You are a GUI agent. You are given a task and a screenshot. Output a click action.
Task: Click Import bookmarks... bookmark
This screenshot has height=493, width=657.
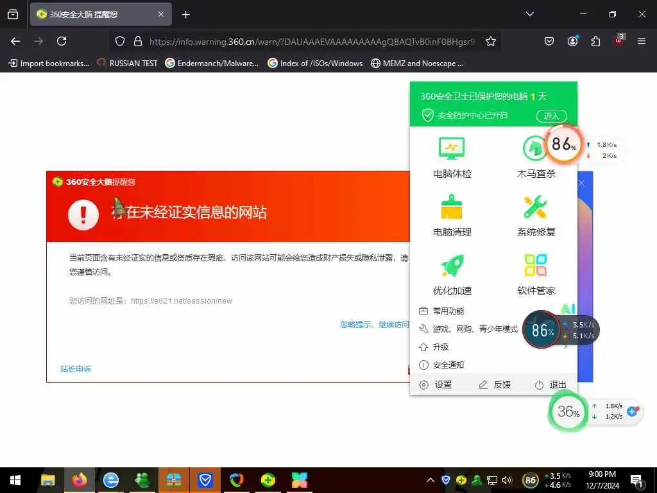[49, 64]
